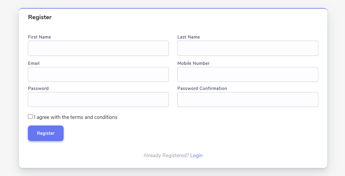
Task: Click the "Last Name" label text
Action: (x=189, y=37)
